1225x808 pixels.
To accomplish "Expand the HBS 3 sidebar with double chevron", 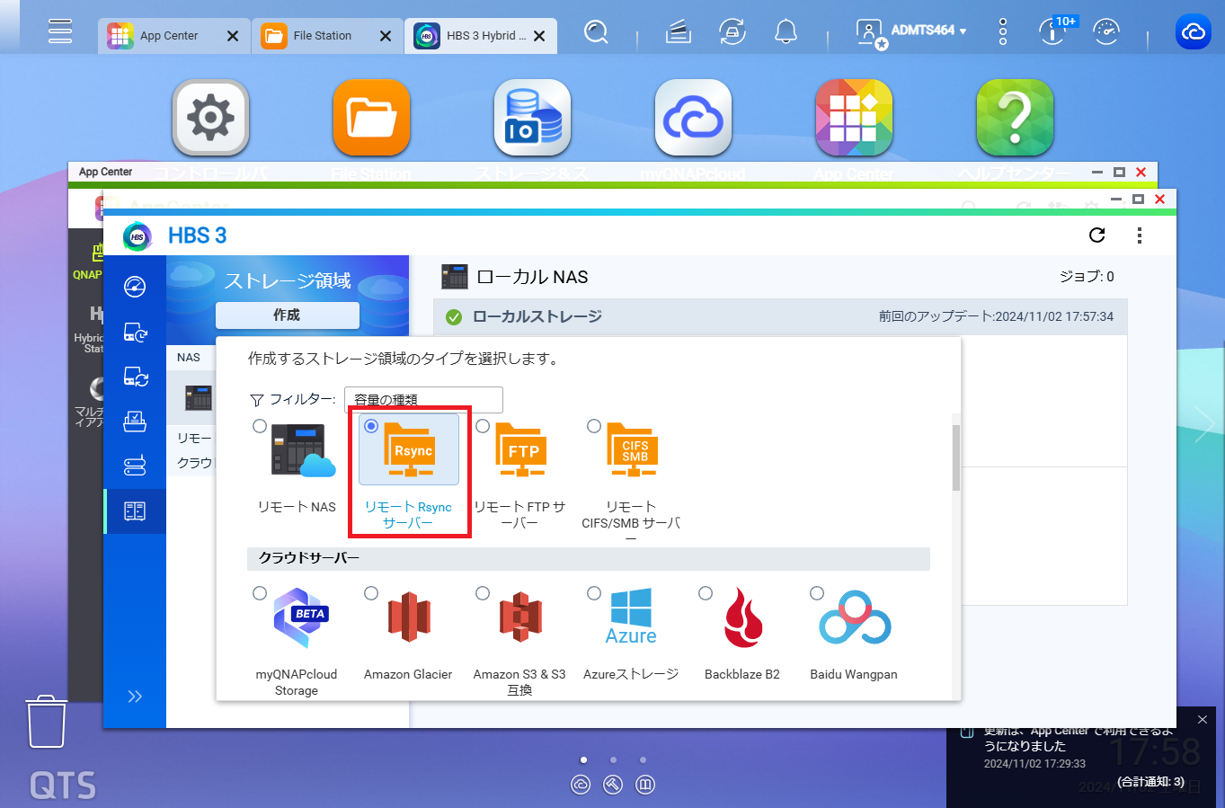I will tap(135, 697).
